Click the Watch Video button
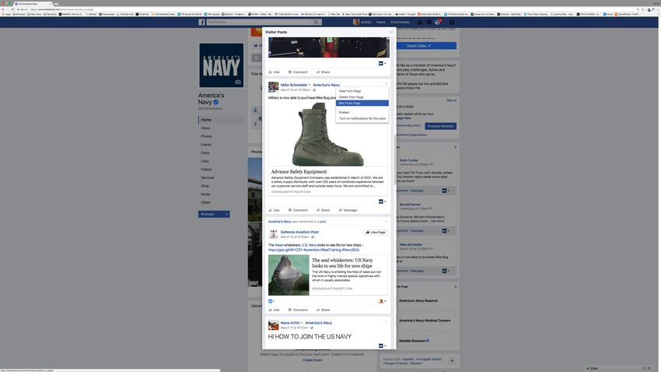661x372 pixels. point(426,46)
